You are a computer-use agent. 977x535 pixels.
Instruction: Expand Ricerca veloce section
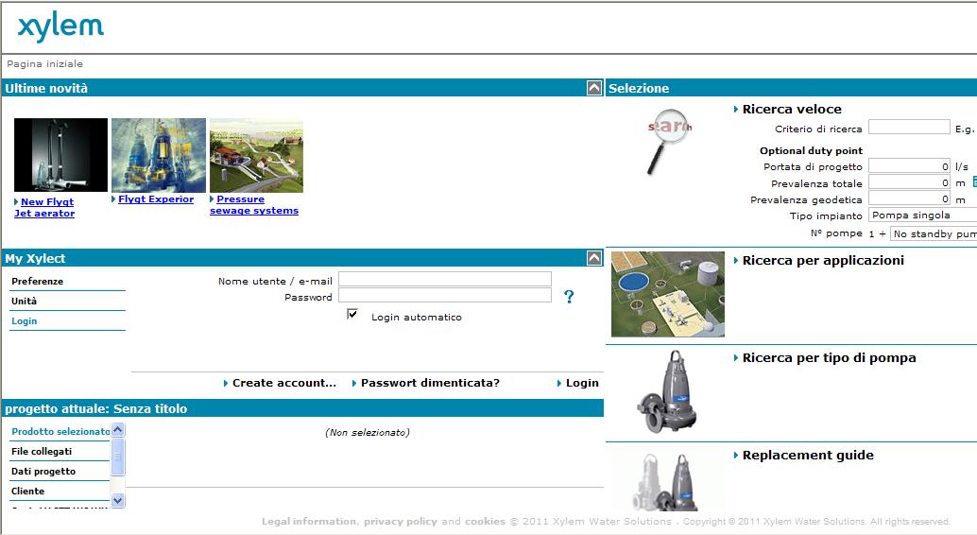tap(792, 109)
